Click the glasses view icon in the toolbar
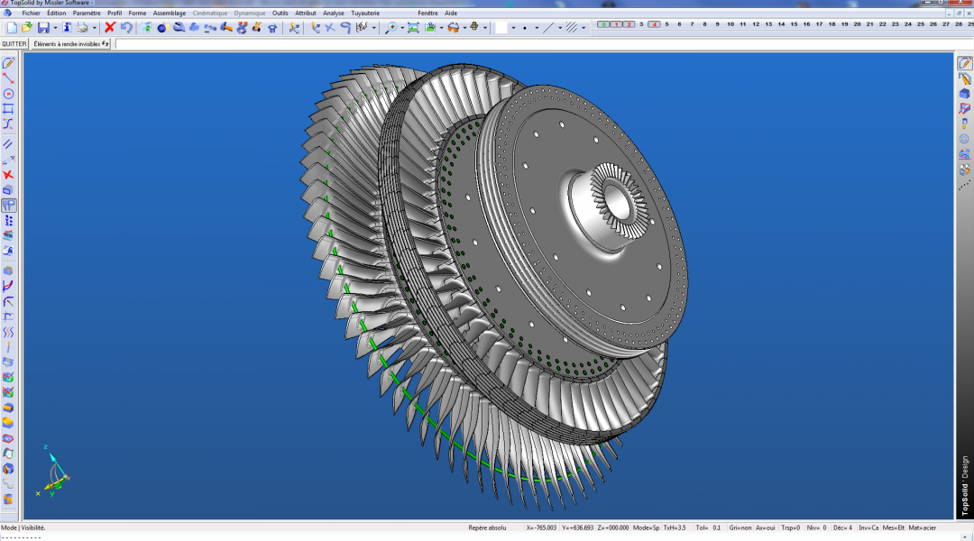 click(454, 27)
